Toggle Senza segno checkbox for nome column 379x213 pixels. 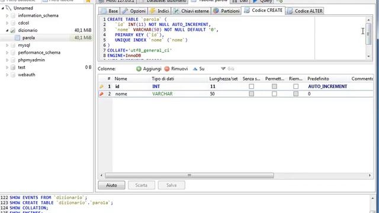tap(251, 93)
